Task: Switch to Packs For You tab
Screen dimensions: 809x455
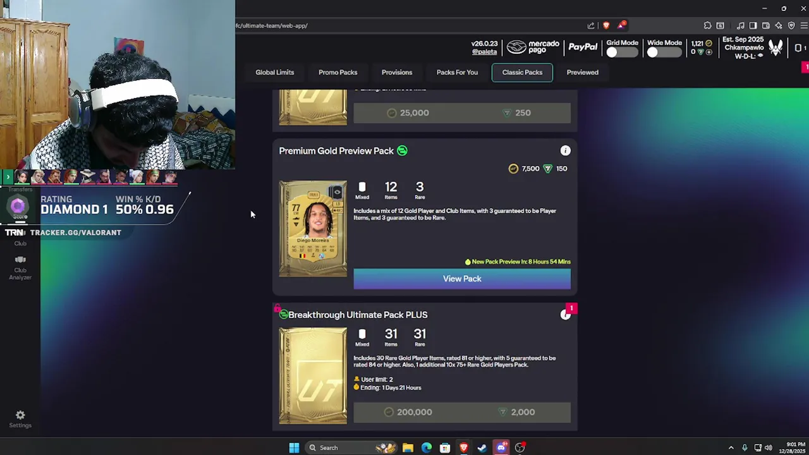Action: click(x=457, y=72)
